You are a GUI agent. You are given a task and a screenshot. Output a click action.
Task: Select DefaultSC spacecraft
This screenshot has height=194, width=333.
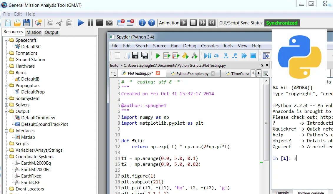(31, 47)
